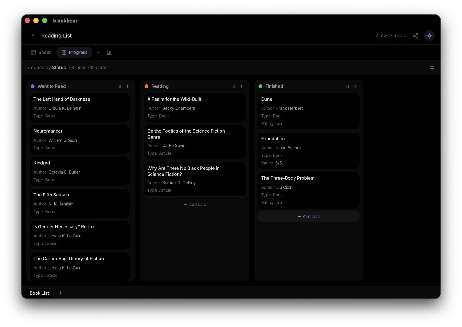462x327 pixels.
Task: Click author Samuel R. Delany
Action: [179, 183]
